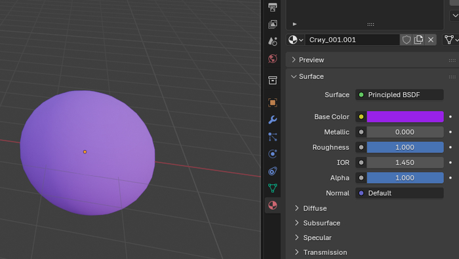Click the Base Color yellow socket dot
This screenshot has height=259, width=459.
361,116
